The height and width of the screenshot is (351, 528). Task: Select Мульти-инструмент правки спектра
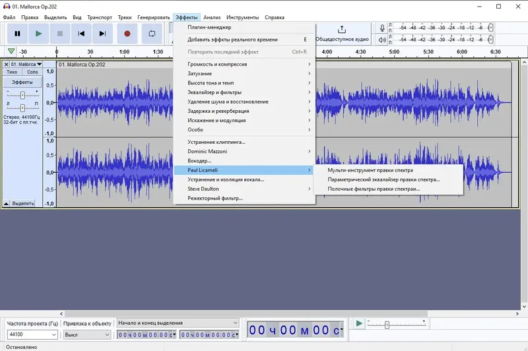(x=388, y=170)
